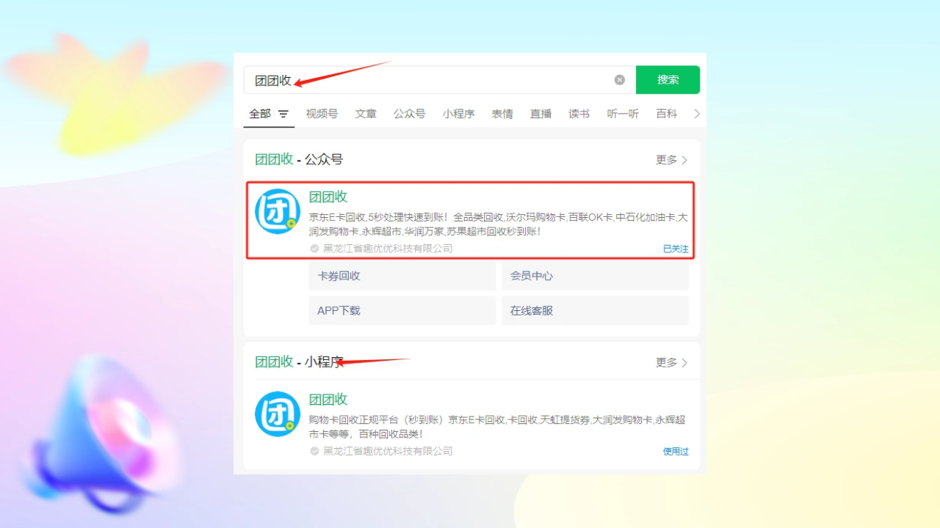Viewport: 940px width, 528px height.
Task: Click into the 团团收 search field
Action: click(440, 80)
